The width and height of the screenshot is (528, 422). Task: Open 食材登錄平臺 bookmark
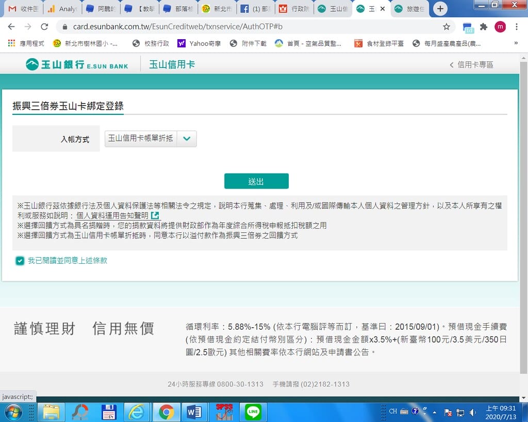379,43
